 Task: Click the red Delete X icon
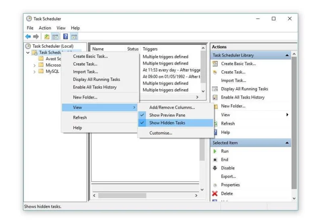215,194
